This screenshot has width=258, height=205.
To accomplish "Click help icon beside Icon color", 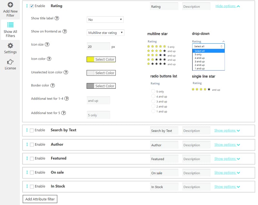I will [49, 59].
